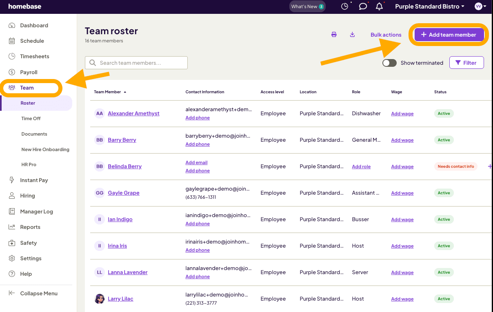Open the user account avatar dropdown
Screen dimensions: 493x312
[480, 7]
